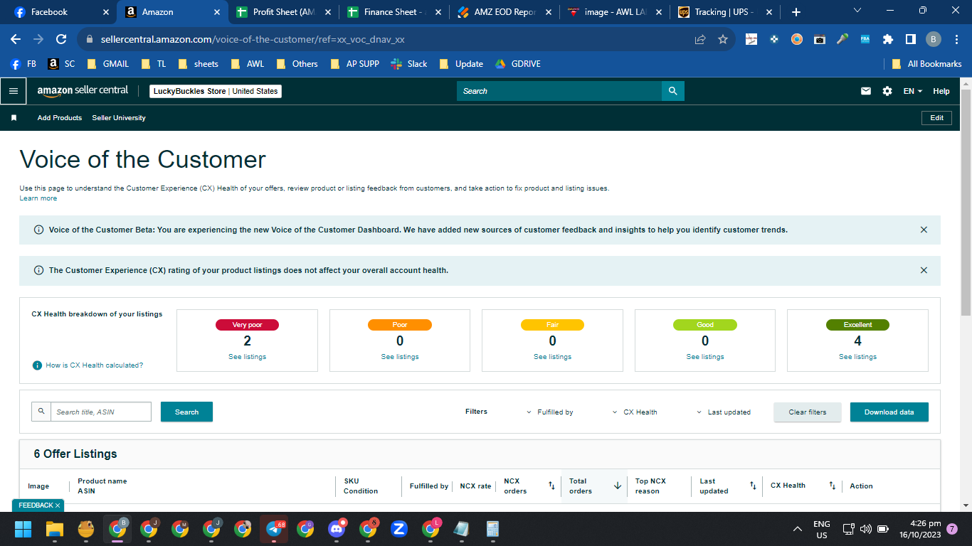Viewport: 972px width, 546px height.
Task: Click the camera screenshot extension icon
Action: (x=820, y=39)
